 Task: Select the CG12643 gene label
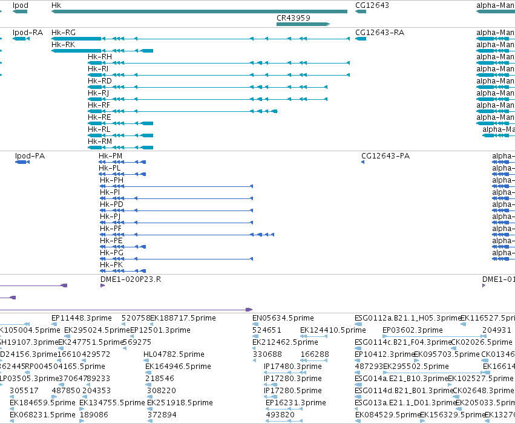coord(372,5)
